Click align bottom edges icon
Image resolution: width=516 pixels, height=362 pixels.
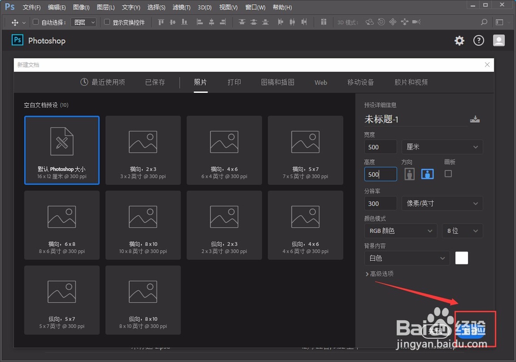click(184, 22)
